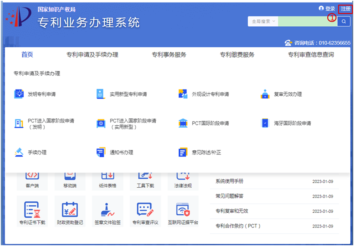
Task: Click the 复审无效办理 person icon
Action: tap(265, 94)
